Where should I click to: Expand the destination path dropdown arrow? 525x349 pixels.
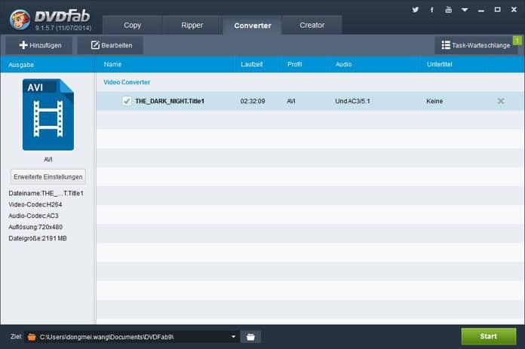(233, 337)
